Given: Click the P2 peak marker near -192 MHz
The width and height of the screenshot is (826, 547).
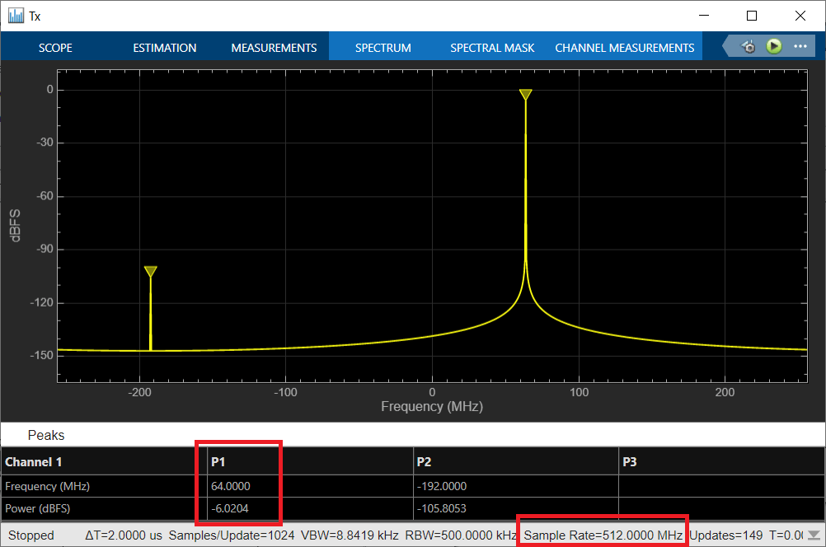Looking at the screenshot, I should (151, 272).
